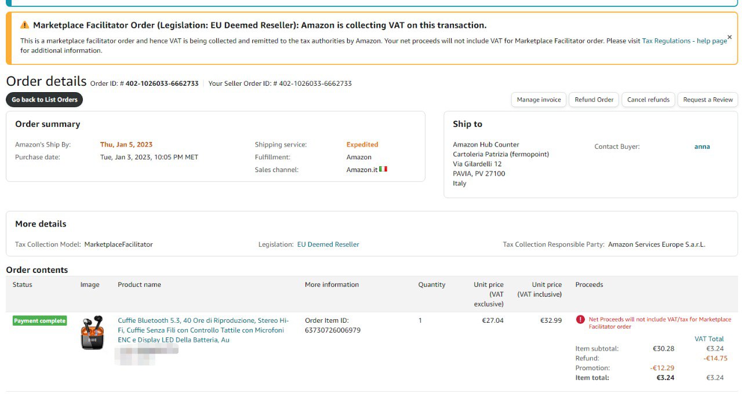Click the warning triangle icon in the banner
The image size is (742, 394).
tap(24, 25)
